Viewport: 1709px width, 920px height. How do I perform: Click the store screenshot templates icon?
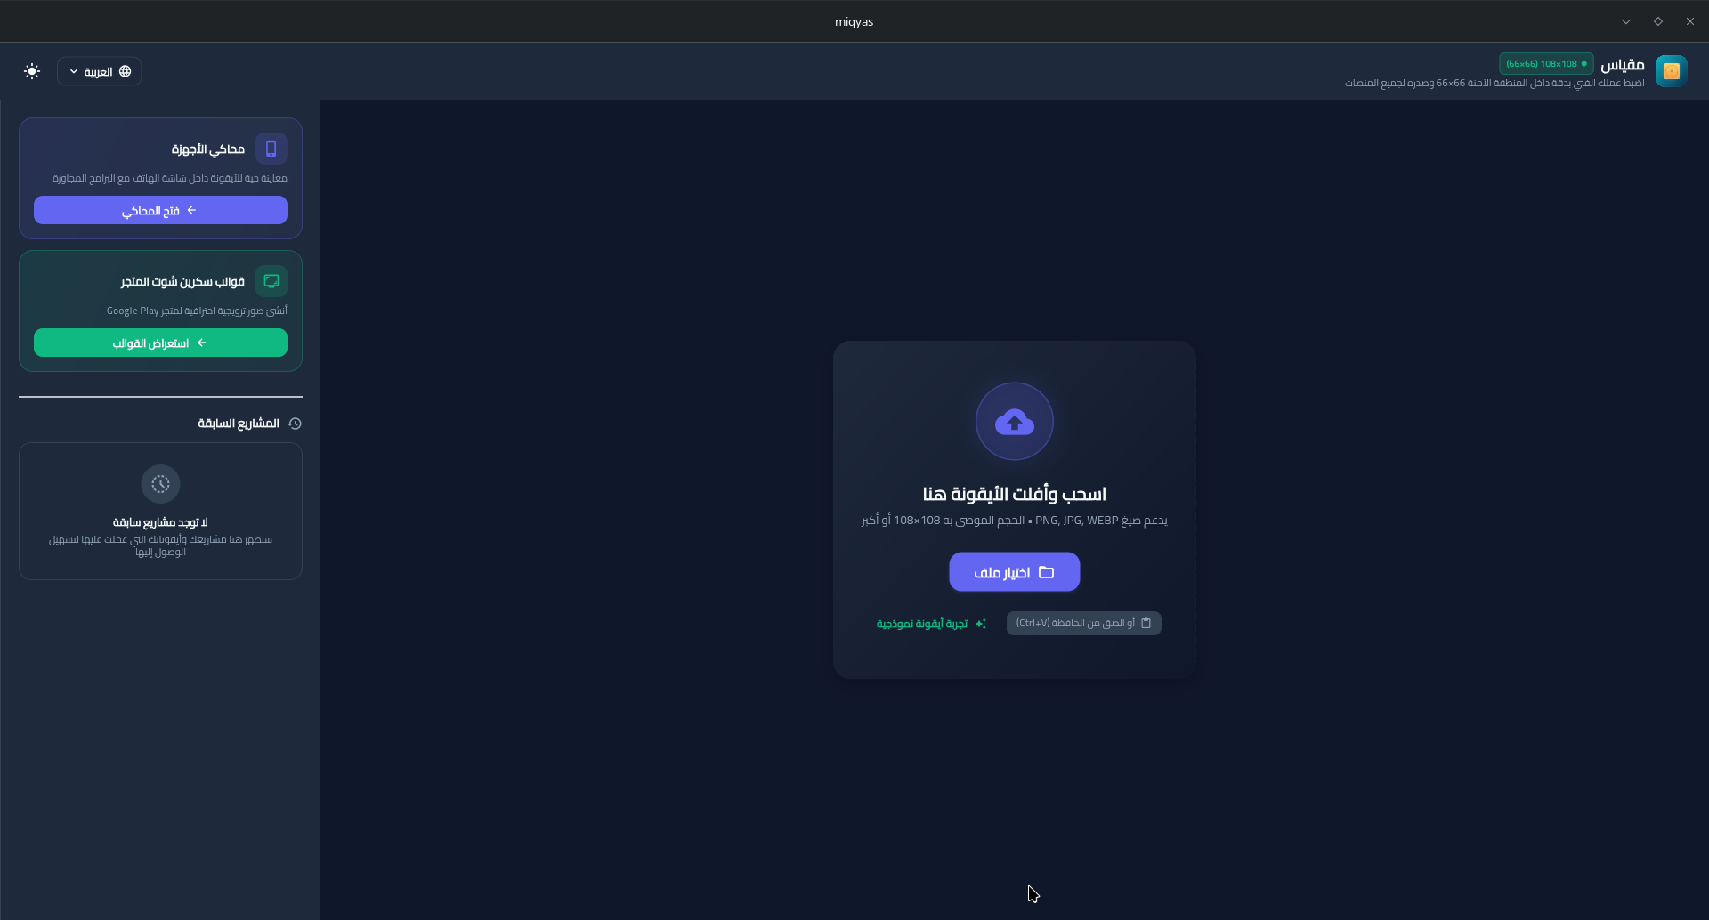point(271,281)
